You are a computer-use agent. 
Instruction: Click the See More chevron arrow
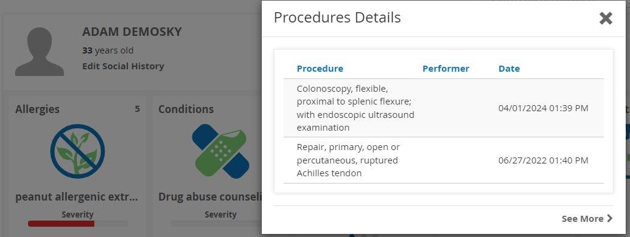click(609, 219)
